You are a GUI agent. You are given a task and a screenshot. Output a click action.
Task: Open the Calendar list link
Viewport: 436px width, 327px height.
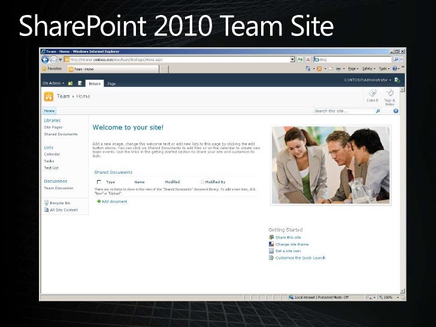(x=52, y=155)
